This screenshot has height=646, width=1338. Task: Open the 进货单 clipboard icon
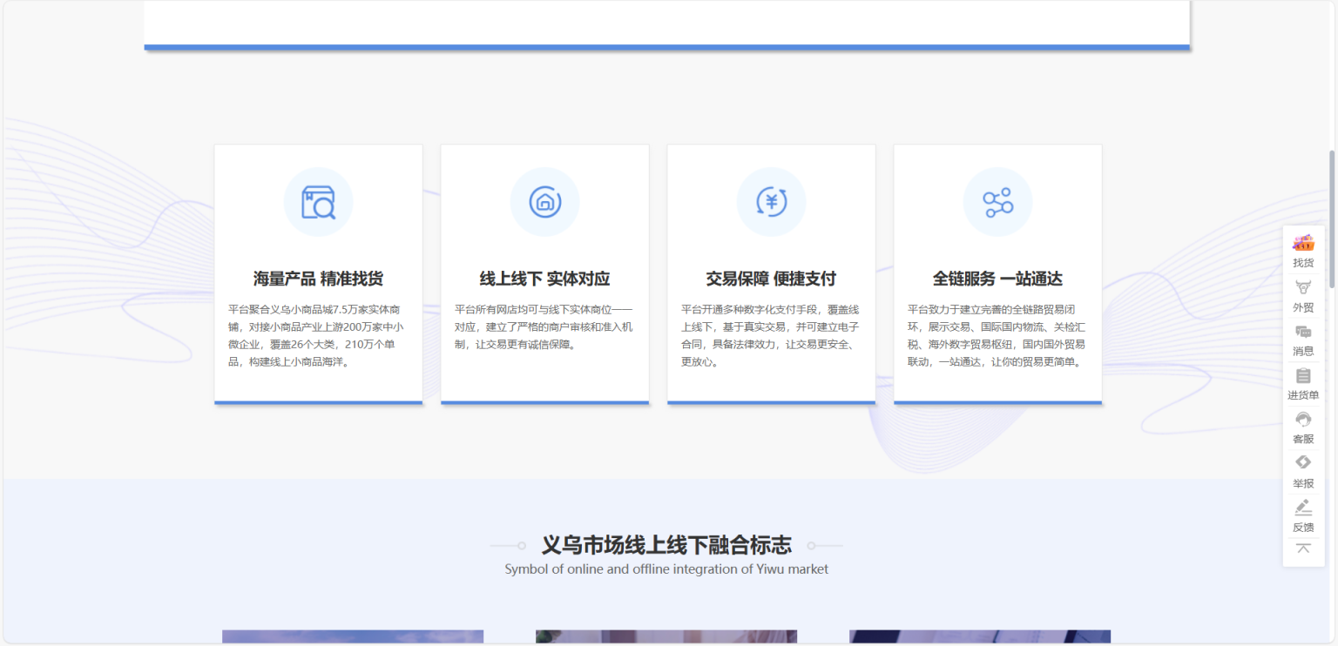[x=1303, y=376]
